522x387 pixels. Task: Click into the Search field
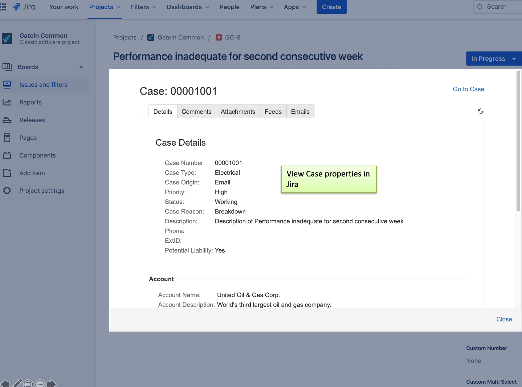[x=498, y=7]
